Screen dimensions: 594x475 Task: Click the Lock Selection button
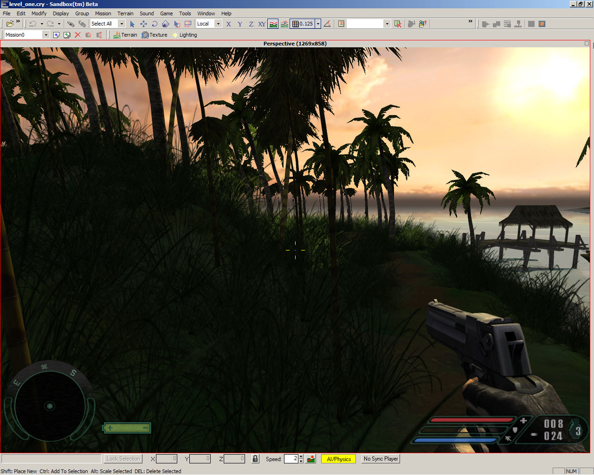pyautogui.click(x=123, y=459)
